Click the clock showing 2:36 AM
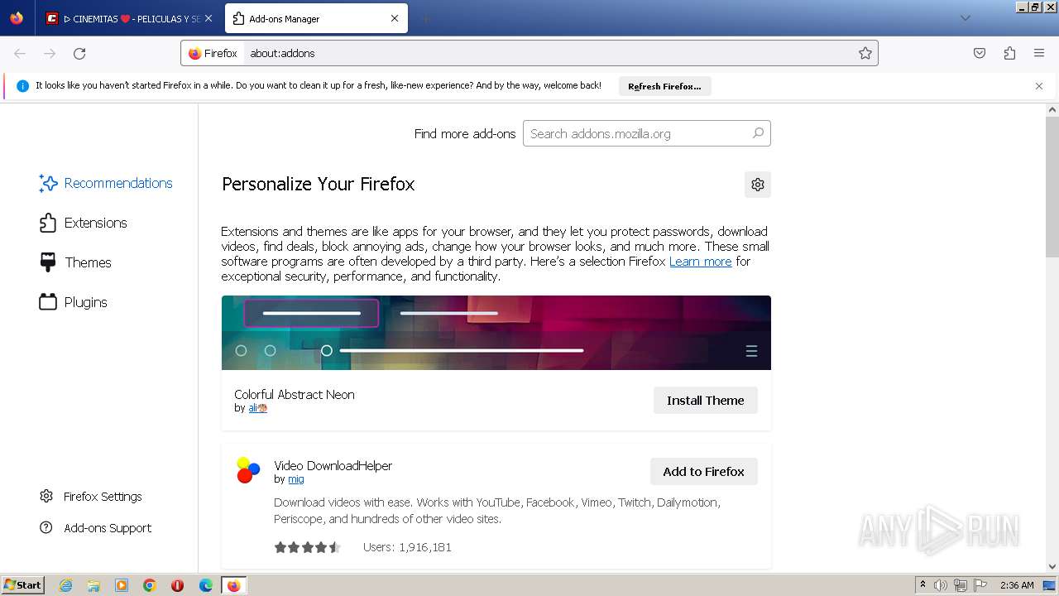Image resolution: width=1059 pixels, height=596 pixels. click(1017, 585)
